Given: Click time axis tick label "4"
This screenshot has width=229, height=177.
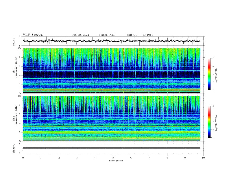Looking at the screenshot, I should coord(95,158).
